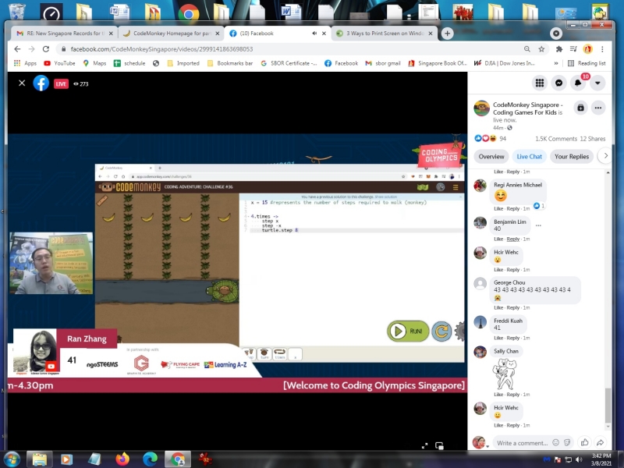Select the Your Replies tab
624x468 pixels.
point(572,156)
